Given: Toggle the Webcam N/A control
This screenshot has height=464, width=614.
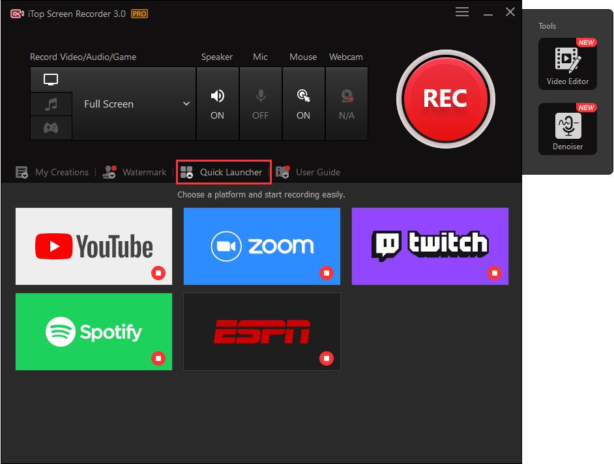Looking at the screenshot, I should coord(347,104).
